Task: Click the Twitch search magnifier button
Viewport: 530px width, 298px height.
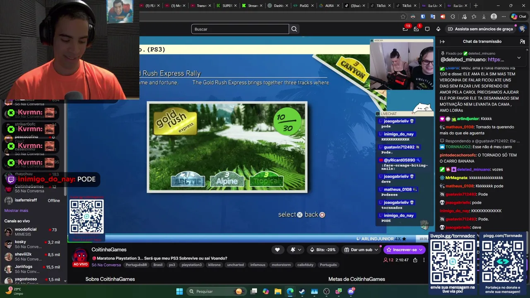Action: click(294, 29)
